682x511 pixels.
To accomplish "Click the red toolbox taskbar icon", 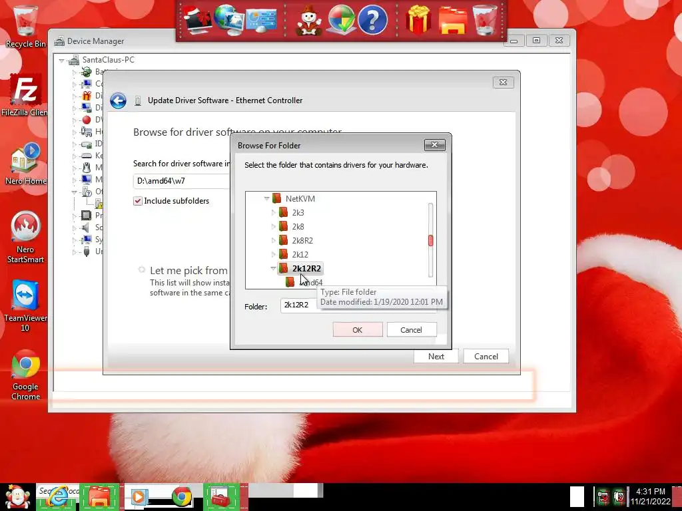I will (x=222, y=496).
